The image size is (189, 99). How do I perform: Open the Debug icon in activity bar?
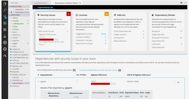coord(5,23)
